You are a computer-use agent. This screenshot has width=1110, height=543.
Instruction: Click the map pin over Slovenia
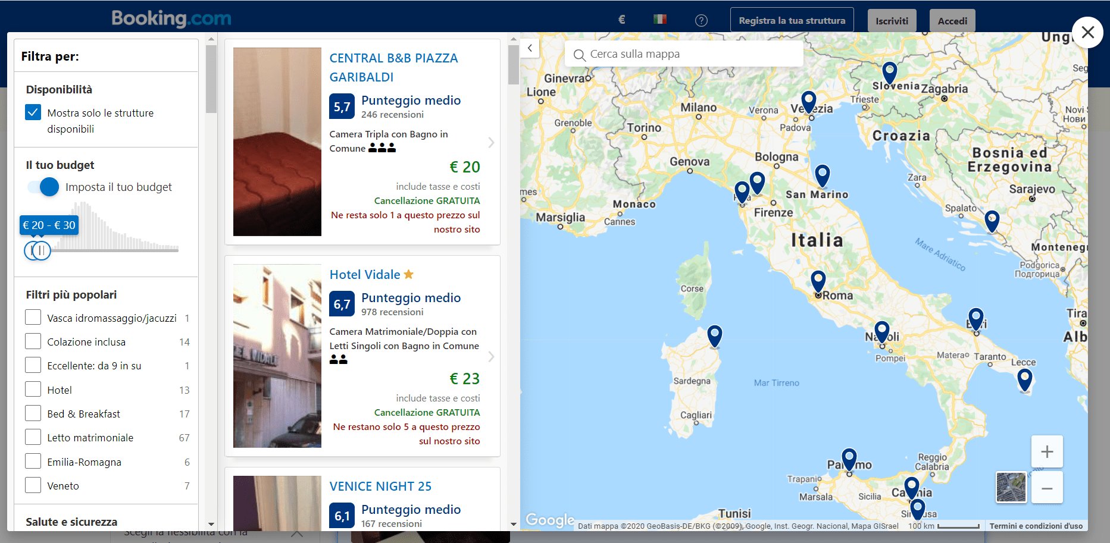click(x=889, y=72)
